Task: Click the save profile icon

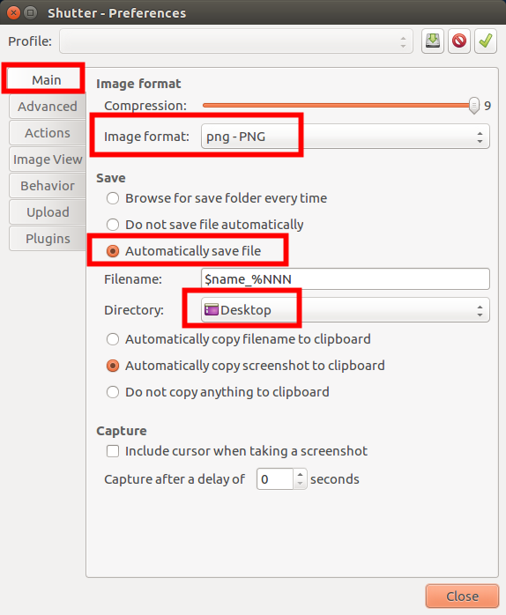Action: (x=433, y=41)
